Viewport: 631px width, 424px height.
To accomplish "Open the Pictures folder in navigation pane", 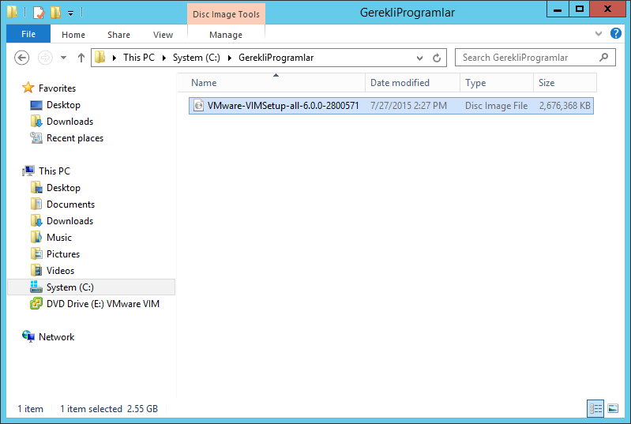I will (62, 253).
